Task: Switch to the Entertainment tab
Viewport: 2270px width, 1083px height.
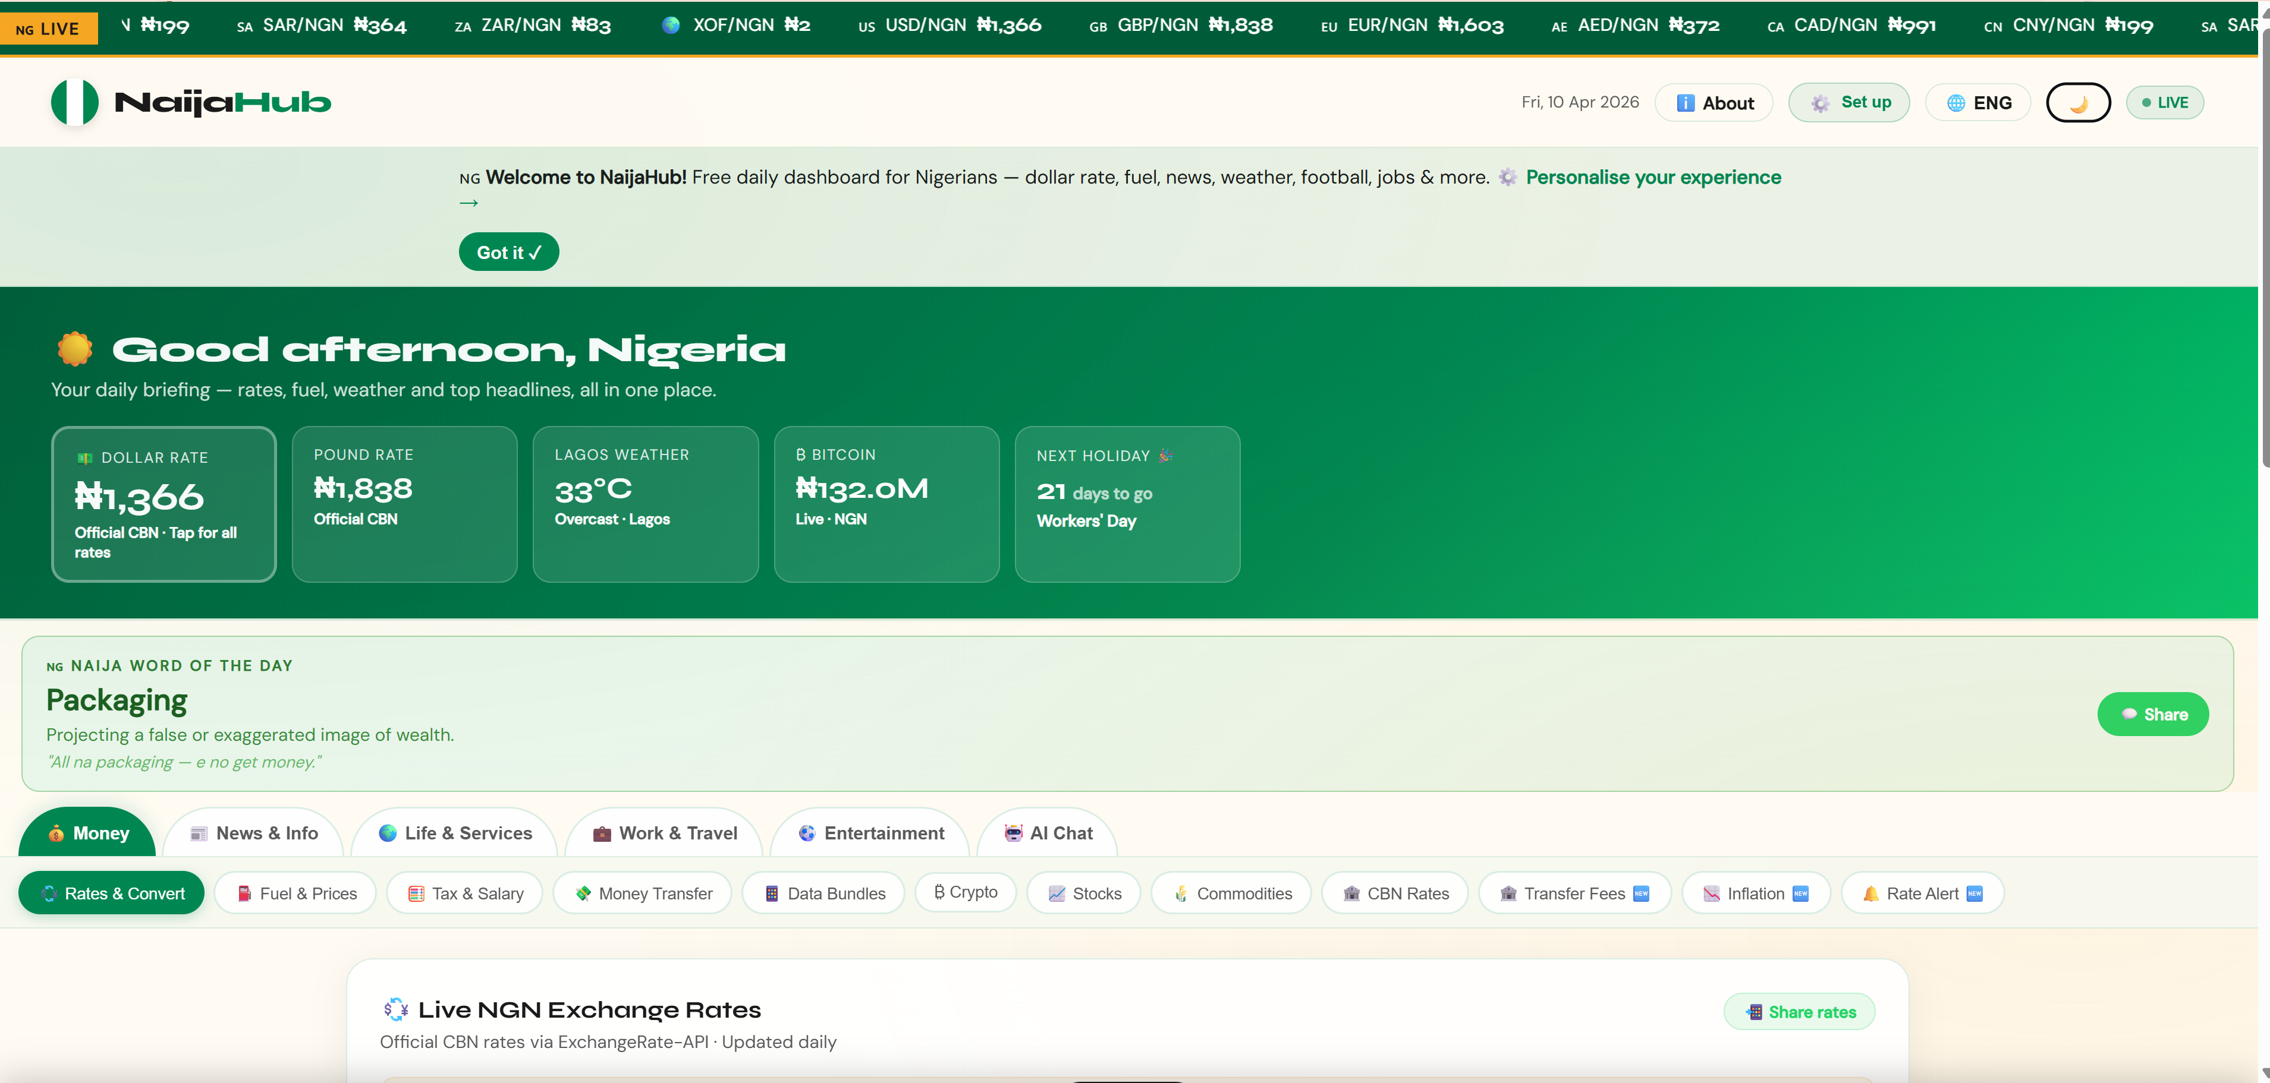Action: click(870, 833)
